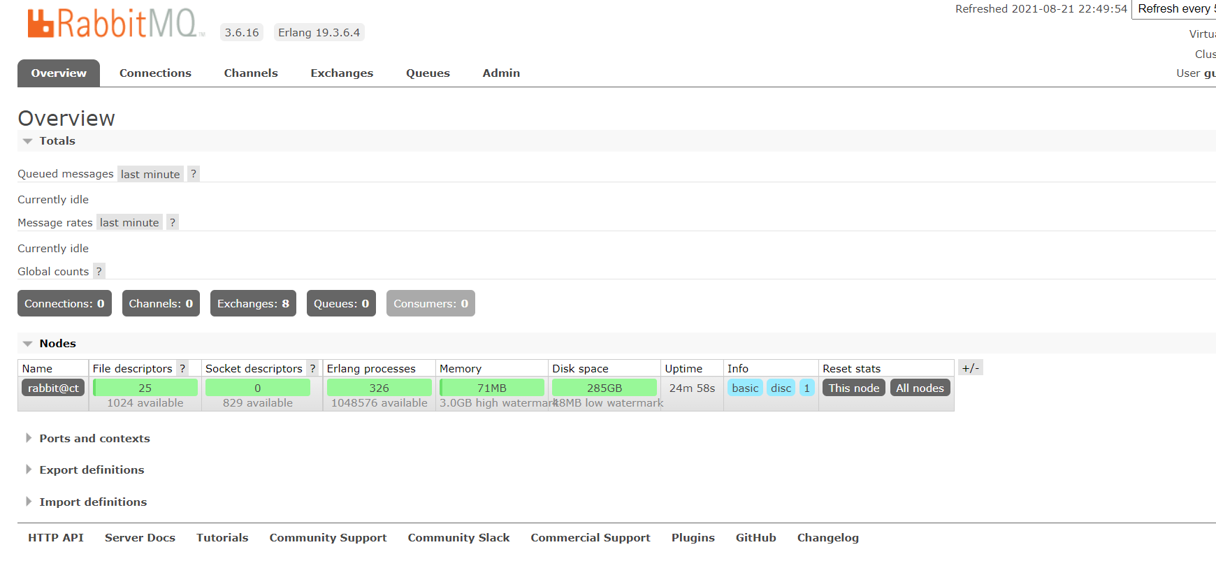
Task: Reset stats for This node
Action: pyautogui.click(x=854, y=388)
